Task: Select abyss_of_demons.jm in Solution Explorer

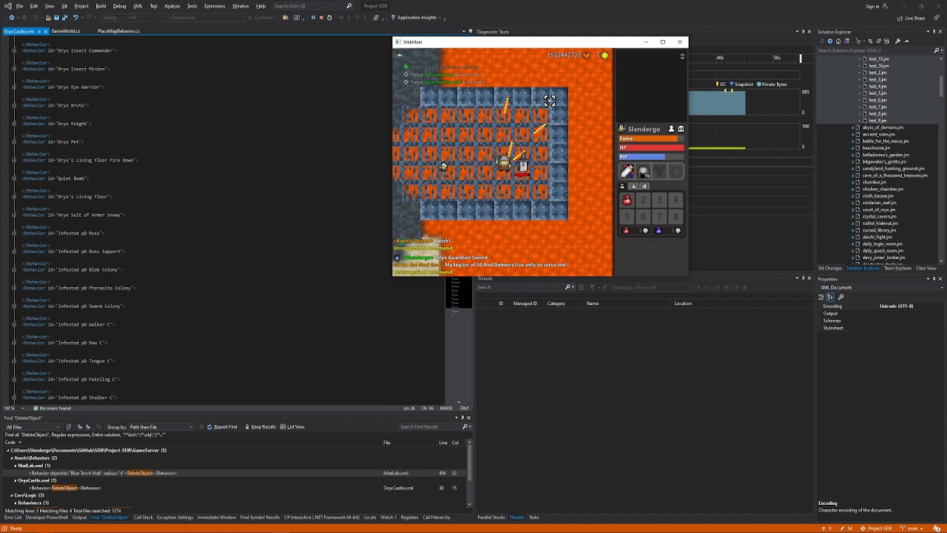Action: pyautogui.click(x=883, y=127)
